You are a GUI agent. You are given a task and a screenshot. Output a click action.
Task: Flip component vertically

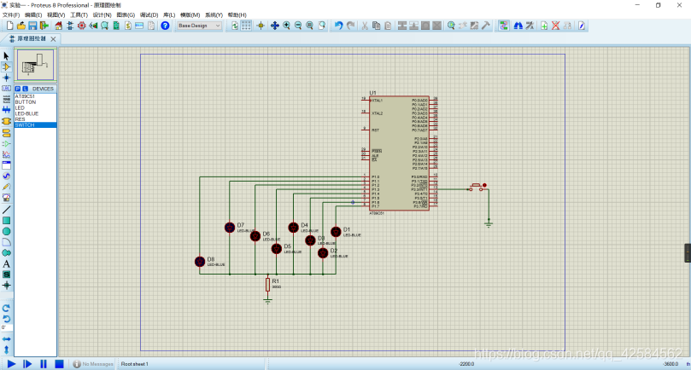(x=6, y=350)
